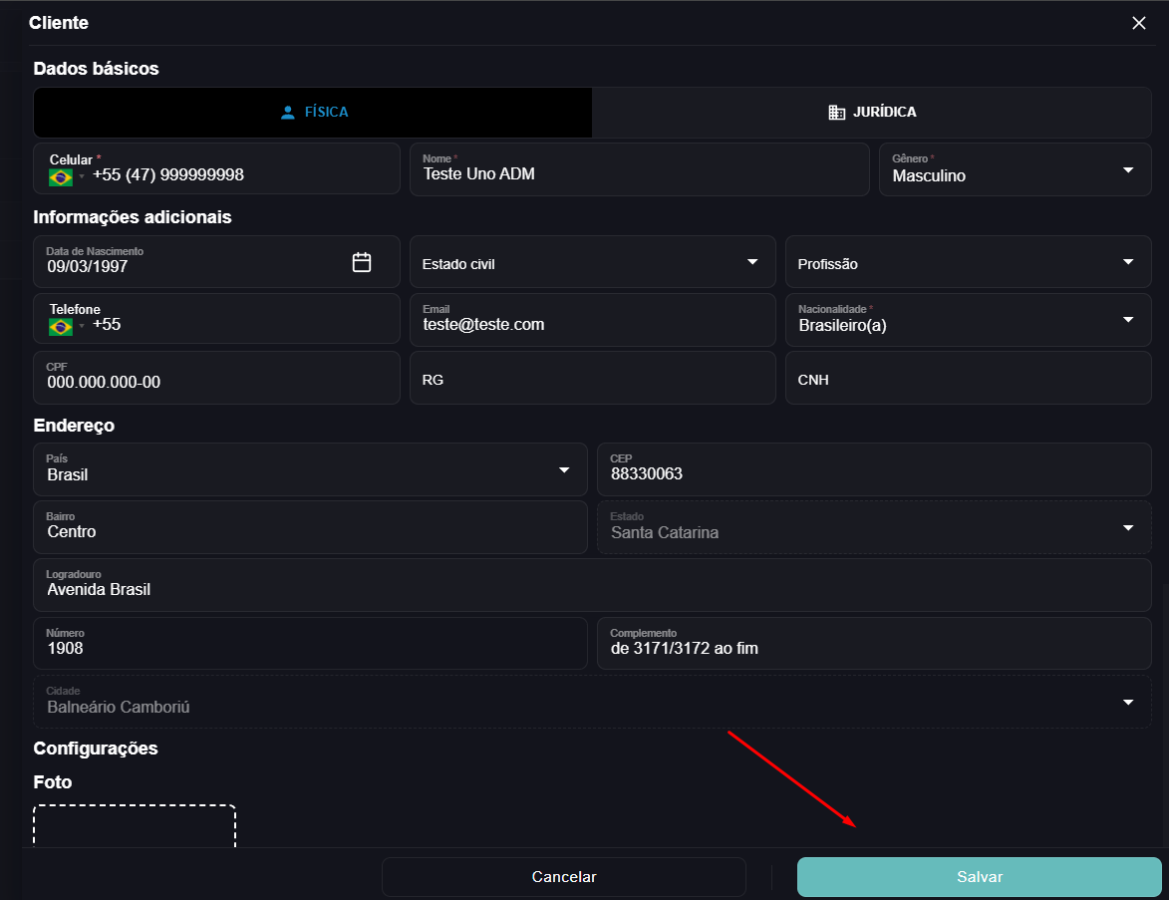1169x900 pixels.
Task: Close the Cliente dialog with X
Action: click(1138, 23)
